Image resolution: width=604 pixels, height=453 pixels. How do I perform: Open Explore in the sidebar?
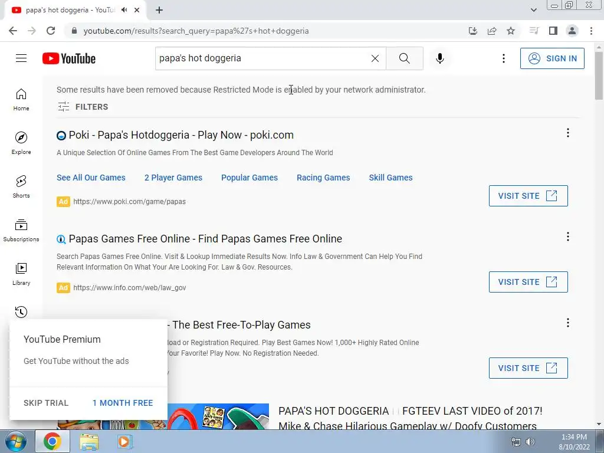[x=21, y=143]
